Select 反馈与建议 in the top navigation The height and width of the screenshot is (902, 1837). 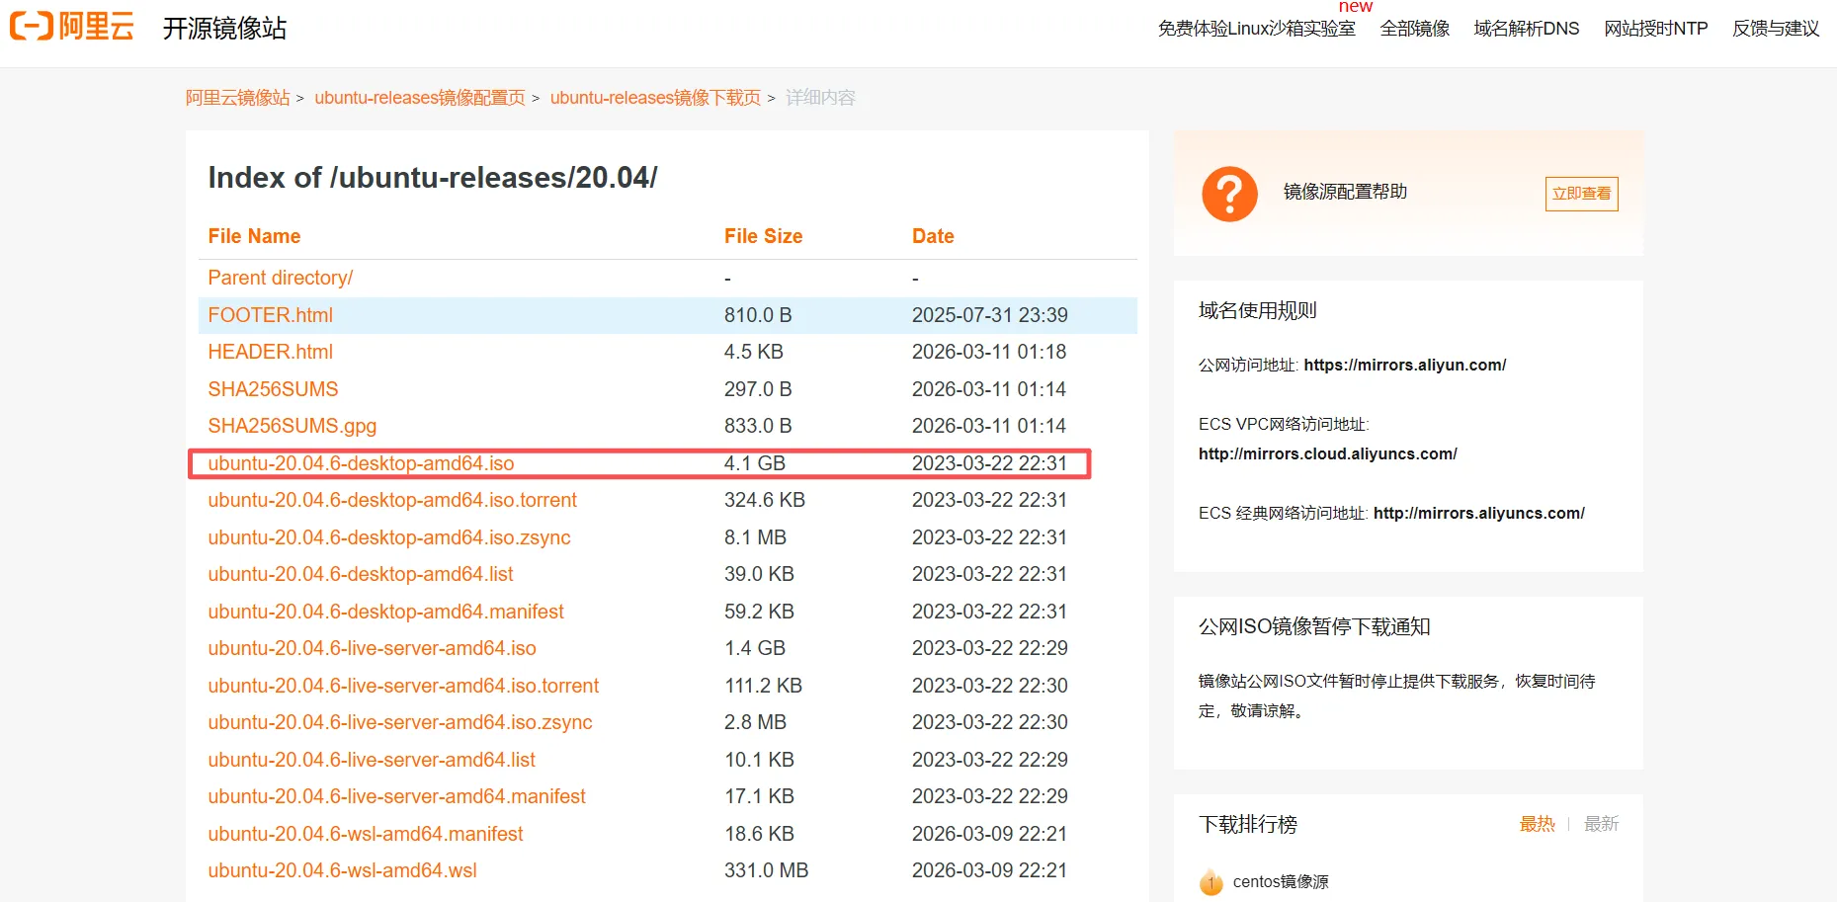click(x=1776, y=29)
